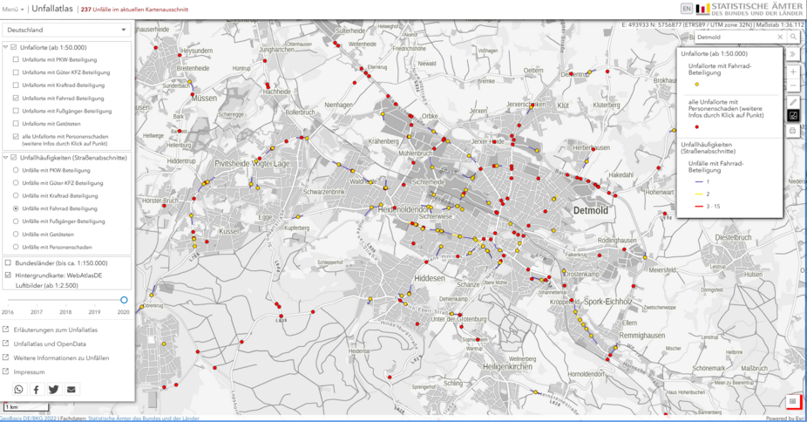Collapse the Unfallhäufigkeiten layer group triangle
Viewport: 807px width, 422px height.
(x=5, y=158)
